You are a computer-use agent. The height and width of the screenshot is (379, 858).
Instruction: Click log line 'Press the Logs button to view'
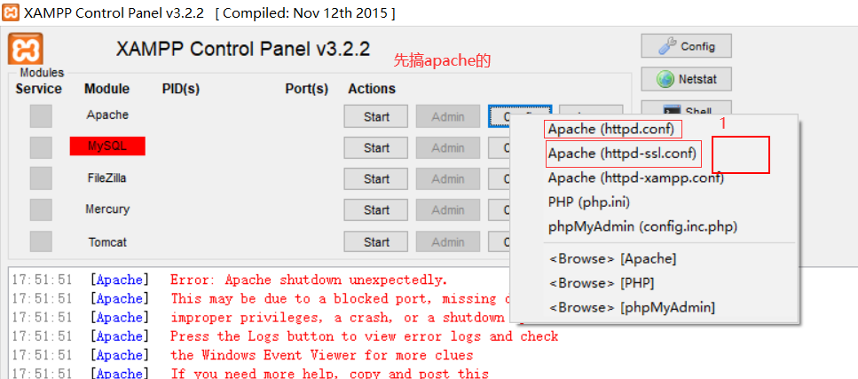coord(364,336)
